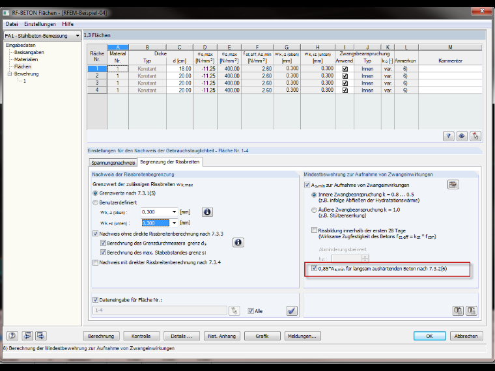Open the Datei menu

tap(12, 24)
